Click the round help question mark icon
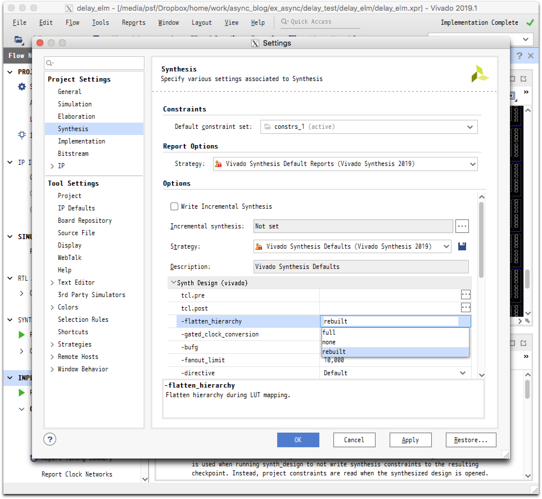This screenshot has height=499, width=542. click(50, 439)
